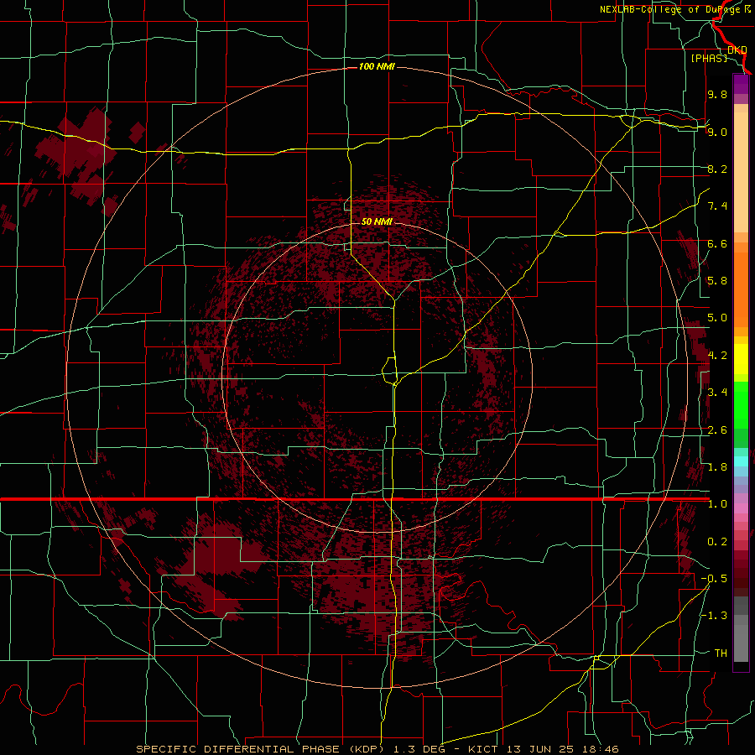Image resolution: width=755 pixels, height=755 pixels.
Task: Click the pink segment of color bar
Action: click(741, 508)
